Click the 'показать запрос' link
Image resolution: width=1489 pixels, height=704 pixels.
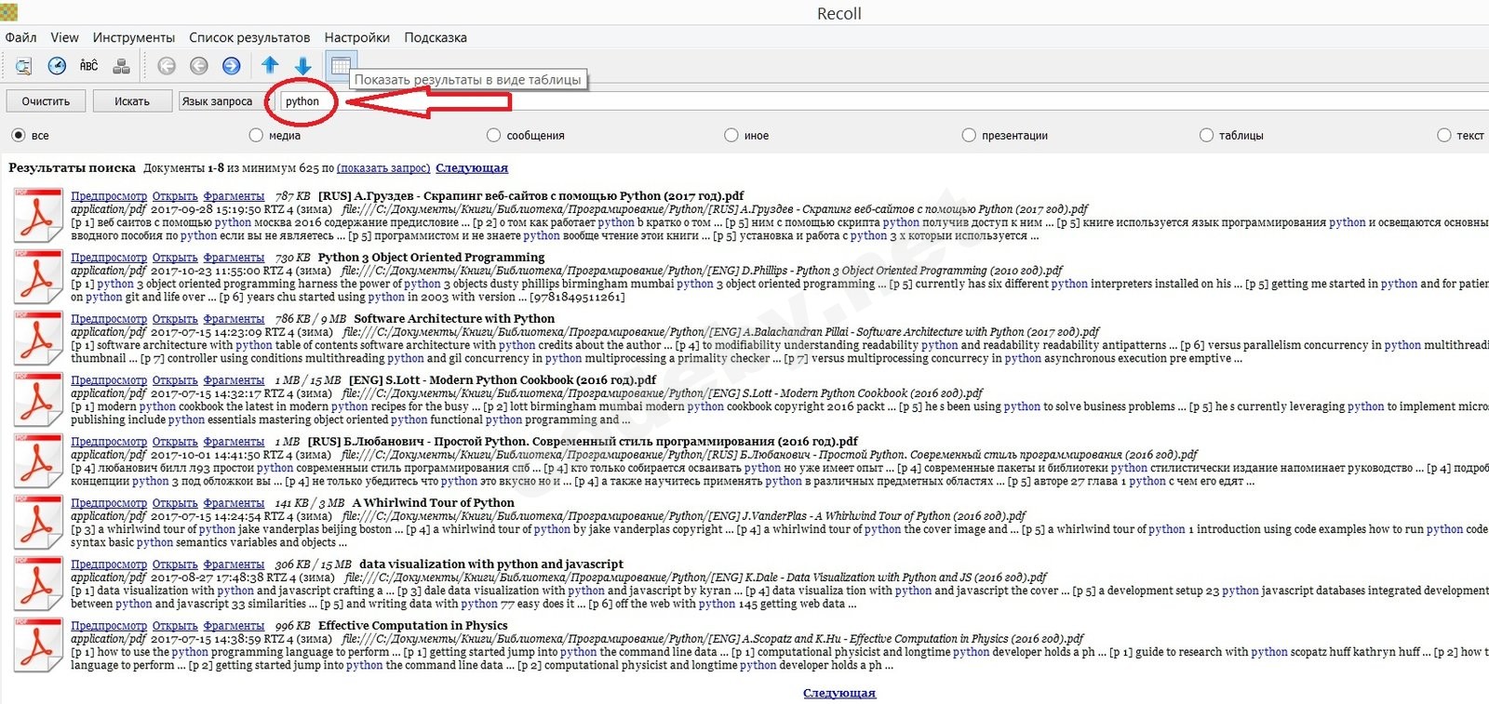tap(383, 168)
